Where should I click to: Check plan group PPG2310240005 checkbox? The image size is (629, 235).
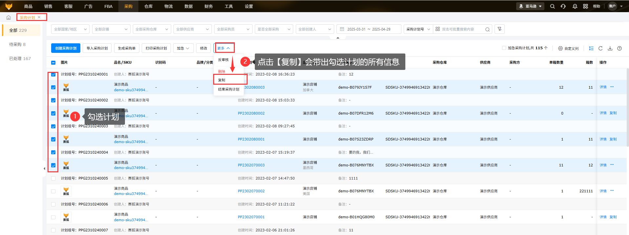(x=53, y=178)
